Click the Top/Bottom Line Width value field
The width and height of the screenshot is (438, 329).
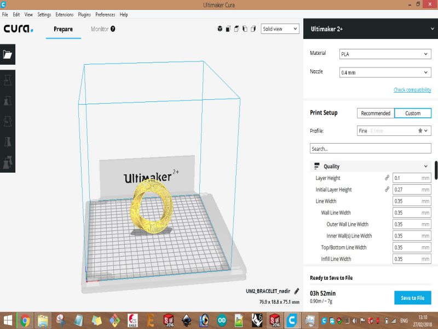click(x=412, y=247)
